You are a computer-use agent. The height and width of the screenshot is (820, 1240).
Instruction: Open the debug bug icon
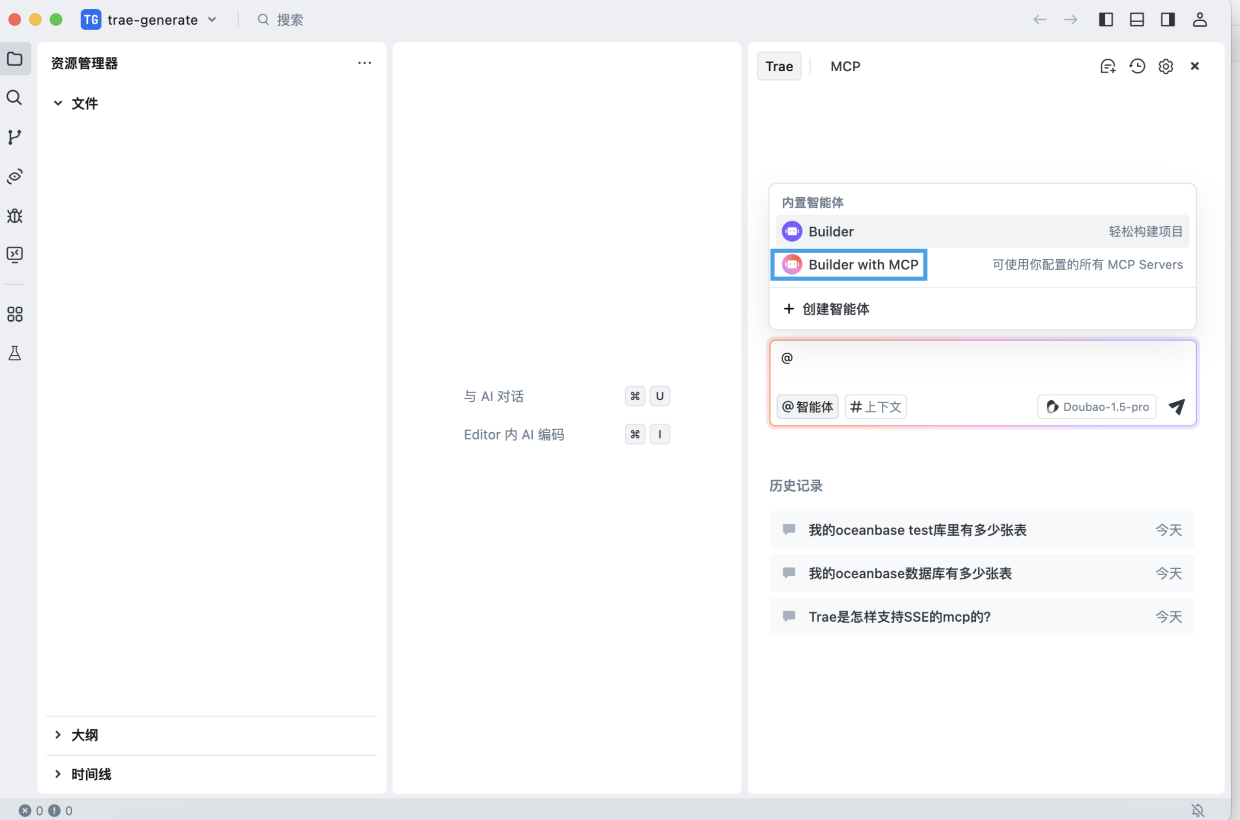[14, 215]
